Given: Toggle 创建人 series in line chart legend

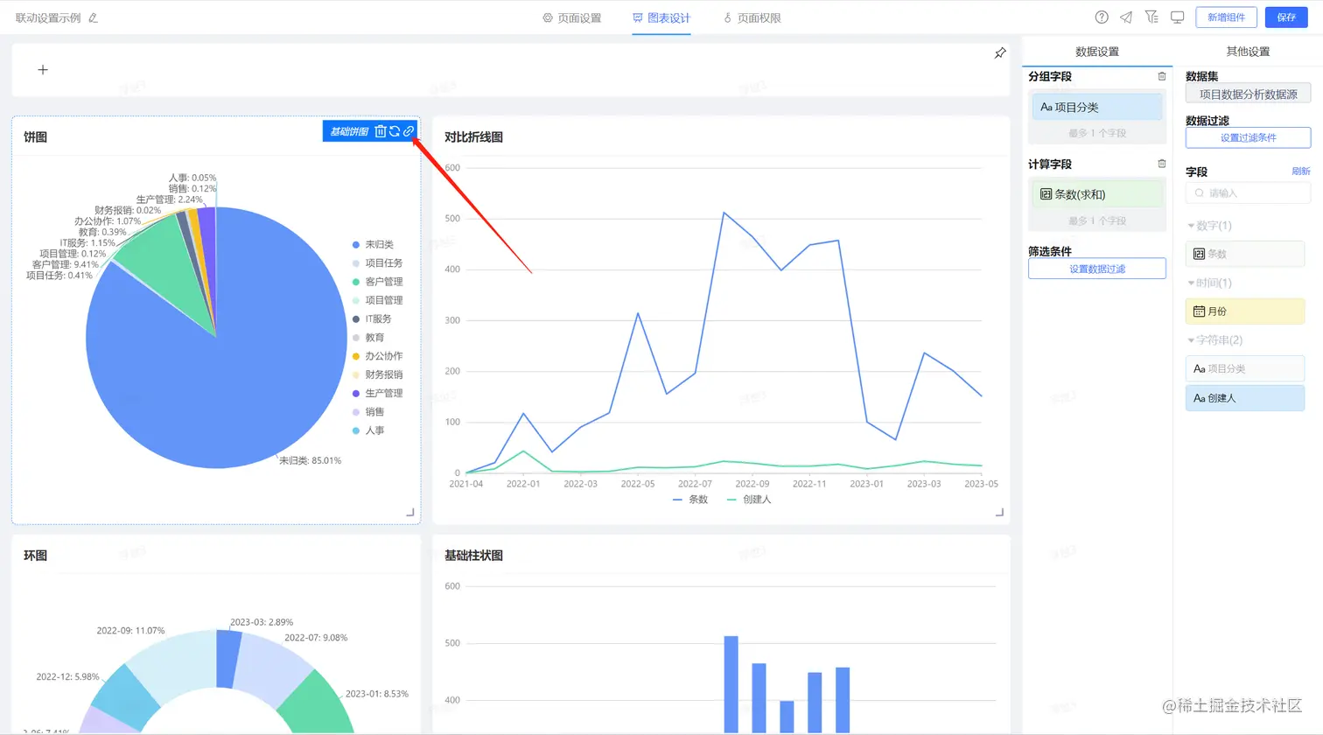Looking at the screenshot, I should [749, 500].
